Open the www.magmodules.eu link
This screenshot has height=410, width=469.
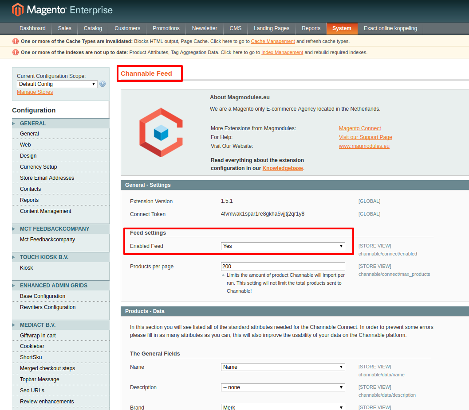[364, 146]
